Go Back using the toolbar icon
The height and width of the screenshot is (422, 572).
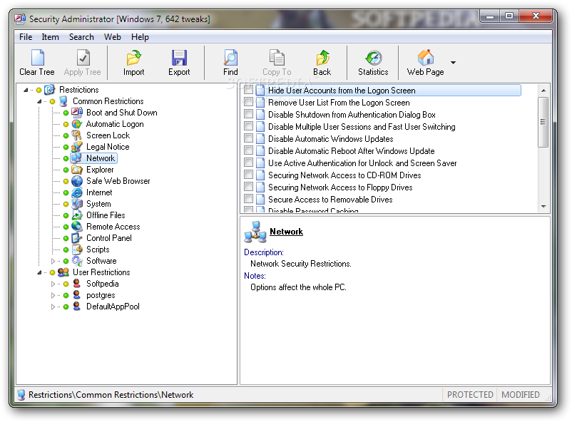322,58
